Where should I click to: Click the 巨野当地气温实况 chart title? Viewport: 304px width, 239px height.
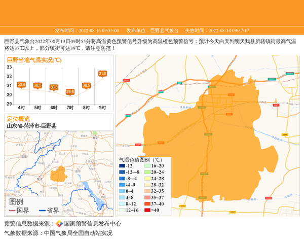pos(34,60)
